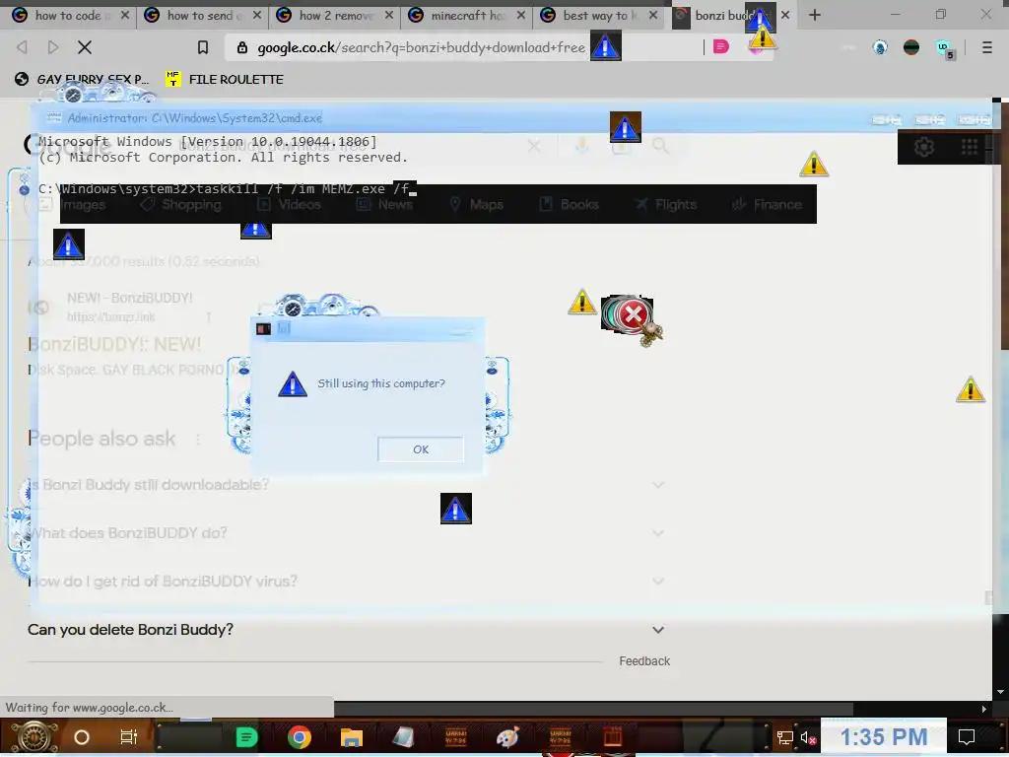Go forward using the browser forward arrow
The width and height of the screenshot is (1009, 757).
pos(53,47)
